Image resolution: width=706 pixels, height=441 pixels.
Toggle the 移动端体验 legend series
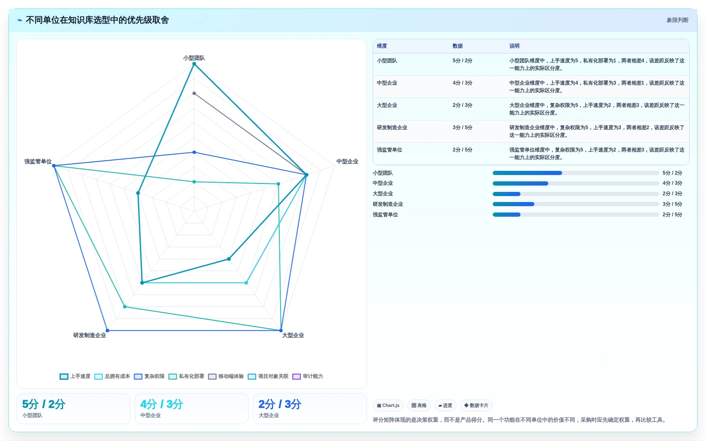tap(226, 376)
